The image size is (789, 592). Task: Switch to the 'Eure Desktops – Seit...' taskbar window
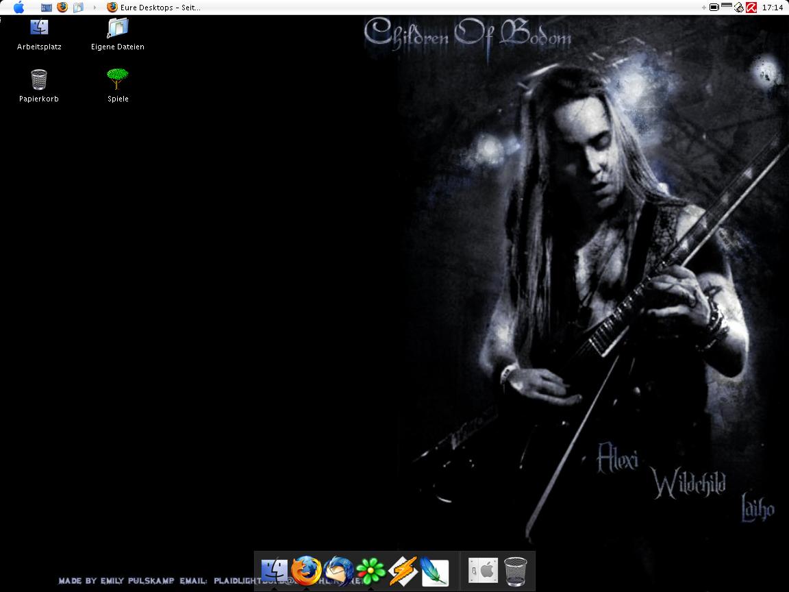154,8
